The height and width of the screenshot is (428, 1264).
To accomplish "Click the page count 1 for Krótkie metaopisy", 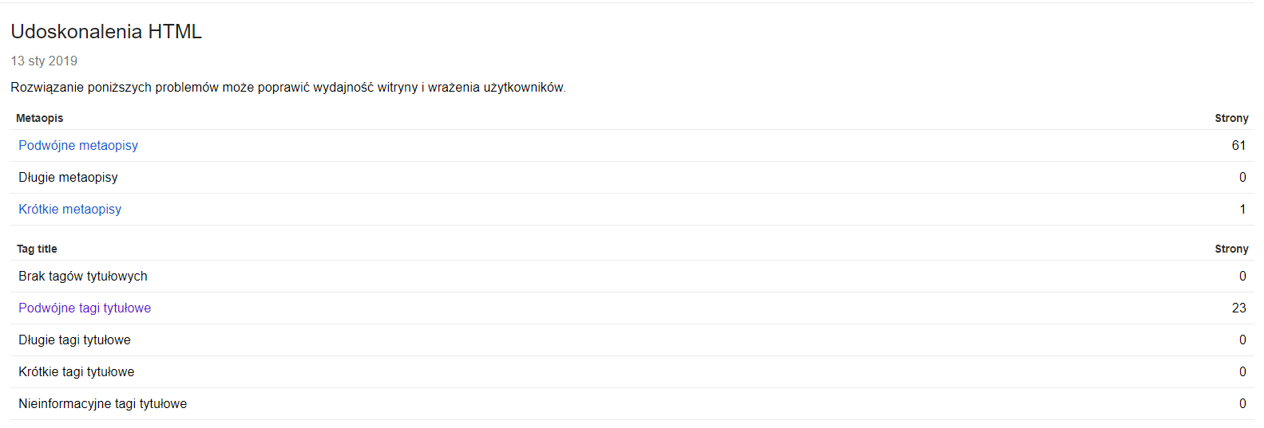I will coord(1242,209).
